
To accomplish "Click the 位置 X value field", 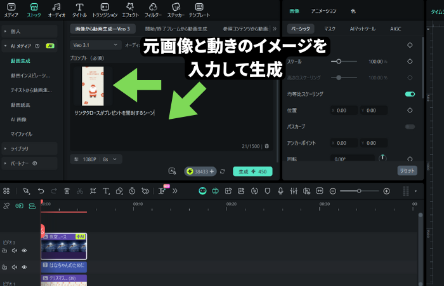I will tap(344, 111).
